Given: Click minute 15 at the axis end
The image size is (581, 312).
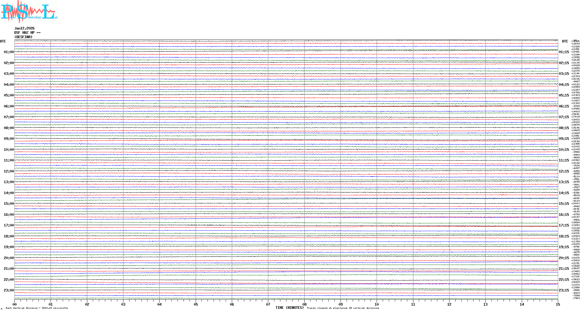Looking at the screenshot, I should coord(558,304).
